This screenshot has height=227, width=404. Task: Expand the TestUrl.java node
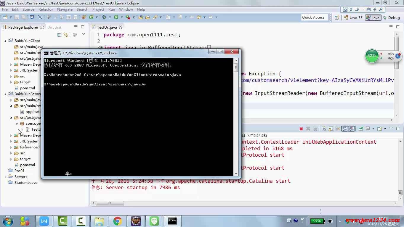tap(22, 129)
